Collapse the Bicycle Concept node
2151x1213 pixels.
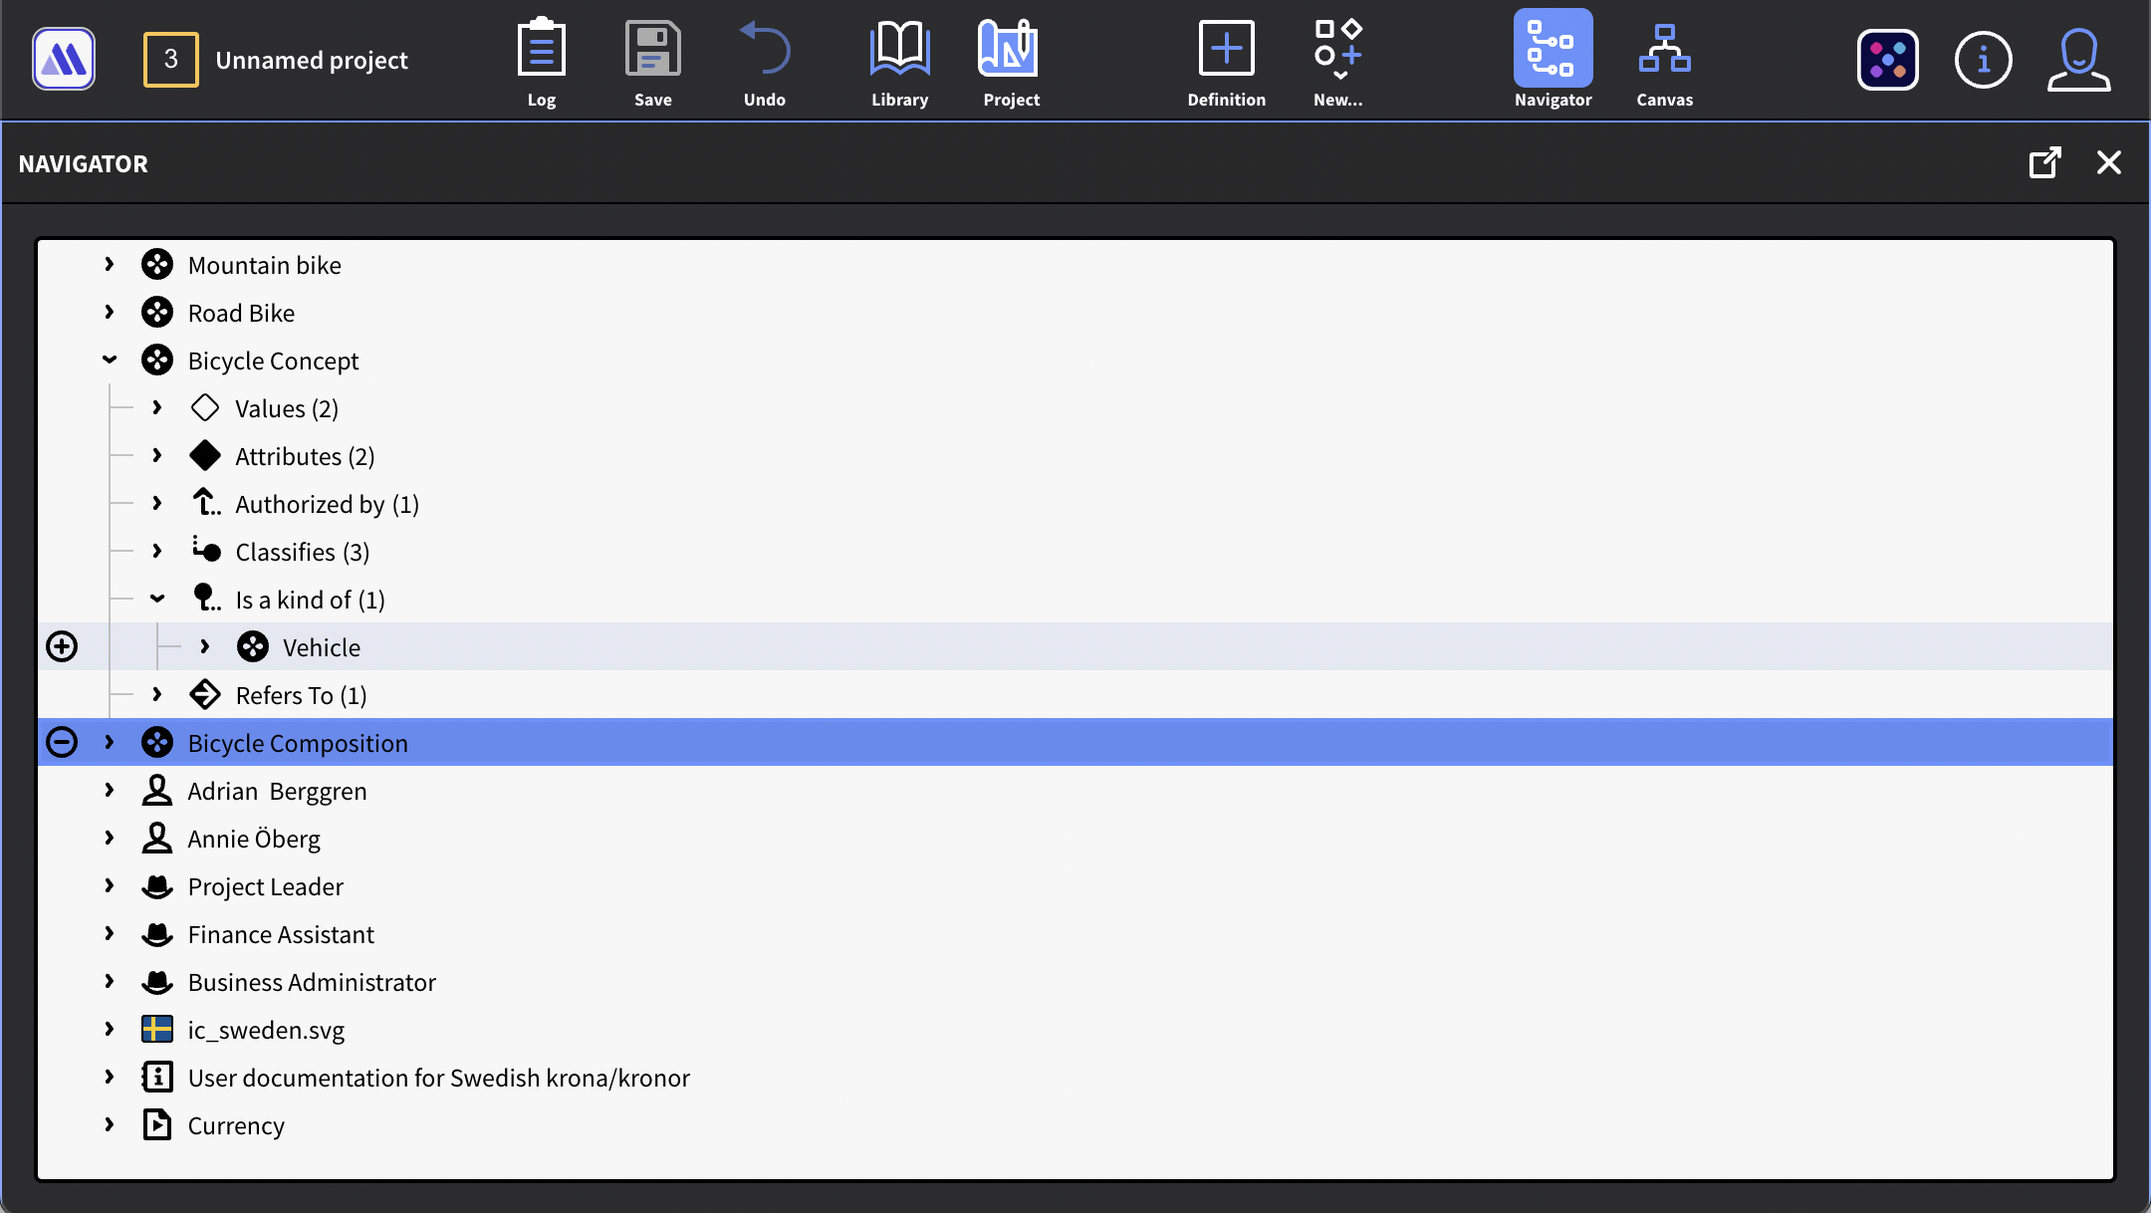point(110,361)
